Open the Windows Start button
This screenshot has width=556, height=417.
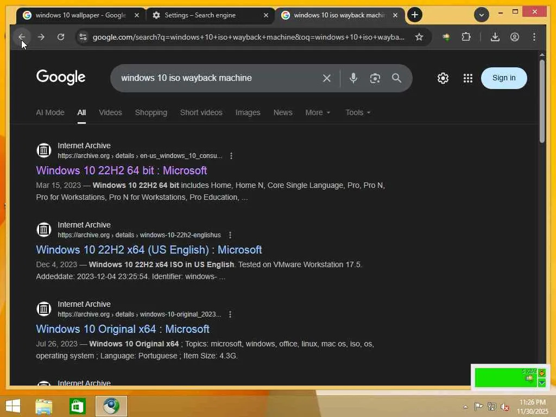pyautogui.click(x=13, y=406)
